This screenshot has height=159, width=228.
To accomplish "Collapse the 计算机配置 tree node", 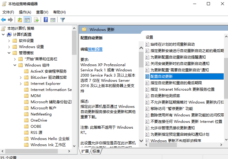I will point(3,35).
